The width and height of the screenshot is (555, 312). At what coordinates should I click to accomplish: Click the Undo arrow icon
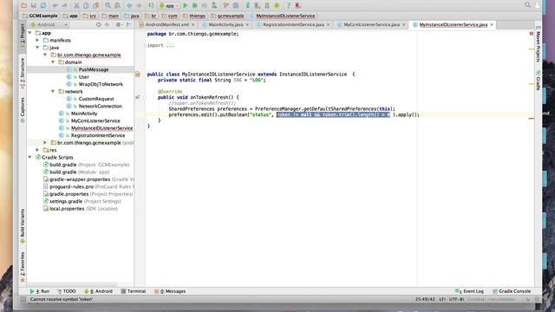[x=55, y=5]
